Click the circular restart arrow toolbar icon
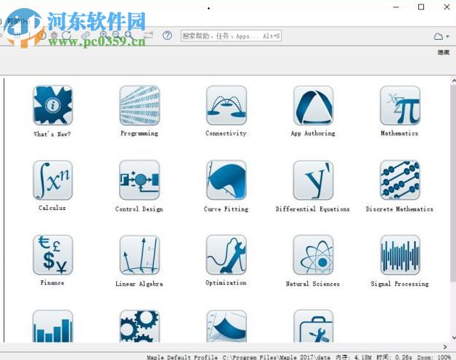The width and height of the screenshot is (456, 360). [67, 35]
